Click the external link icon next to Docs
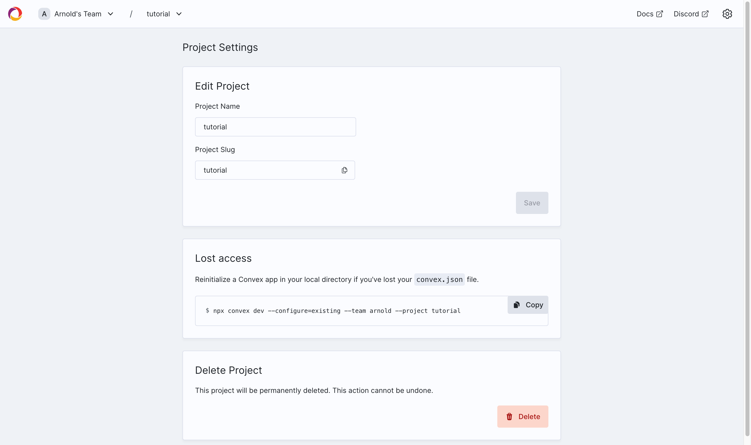Image resolution: width=751 pixels, height=445 pixels. 659,14
